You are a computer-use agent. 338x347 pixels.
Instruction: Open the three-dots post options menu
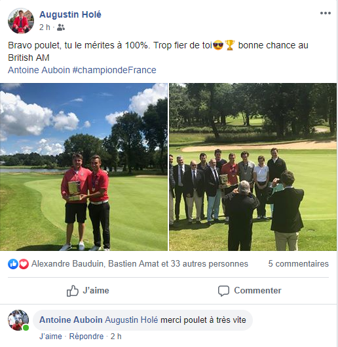click(x=326, y=13)
